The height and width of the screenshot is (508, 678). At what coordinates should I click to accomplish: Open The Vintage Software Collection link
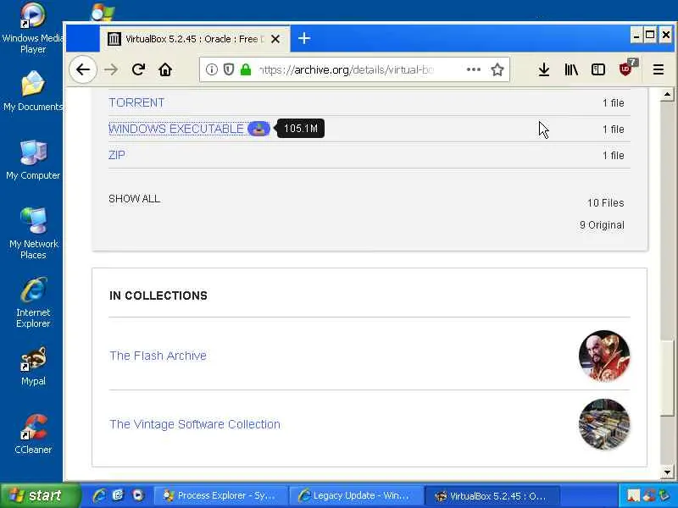point(195,424)
